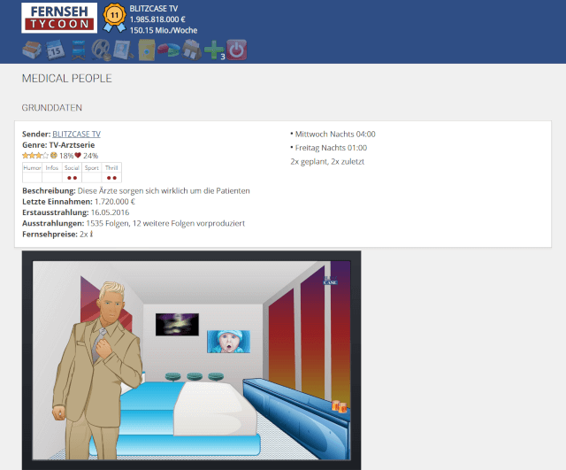Click the 150.15 Mio./Woche income text
The image size is (566, 470).
[x=164, y=30]
